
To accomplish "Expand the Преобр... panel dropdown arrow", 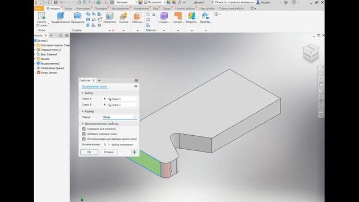I will [x=206, y=30].
